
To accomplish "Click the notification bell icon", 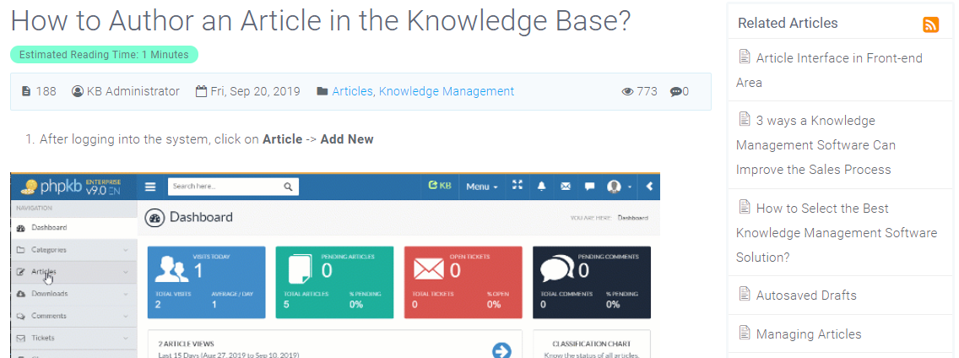I will coord(542,187).
